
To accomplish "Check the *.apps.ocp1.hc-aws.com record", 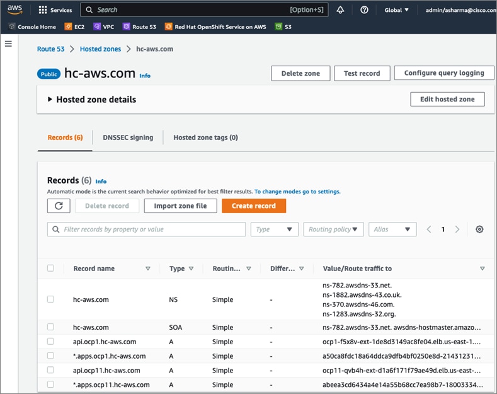I will tap(50, 356).
